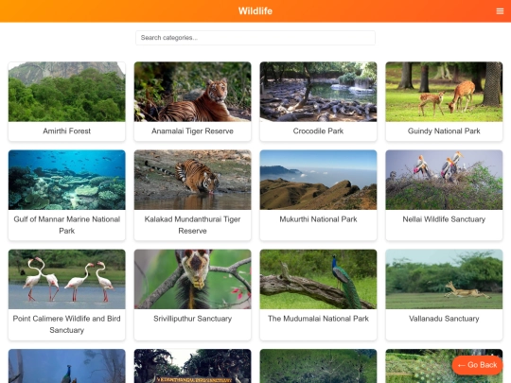Image resolution: width=511 pixels, height=383 pixels.
Task: Select the Amirthi Forest label
Action: pos(67,131)
